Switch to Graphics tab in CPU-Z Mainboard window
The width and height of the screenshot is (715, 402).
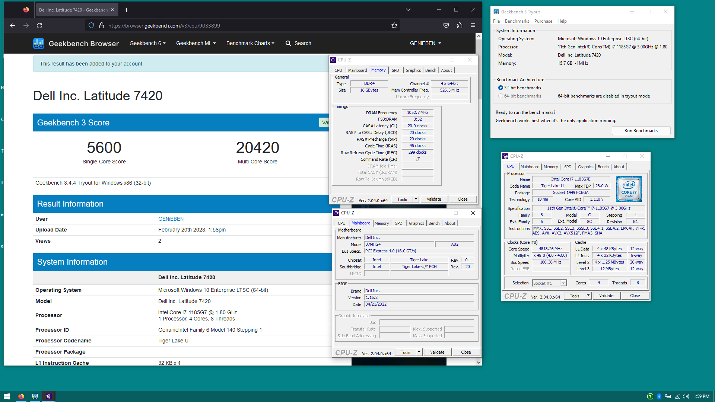click(x=417, y=223)
